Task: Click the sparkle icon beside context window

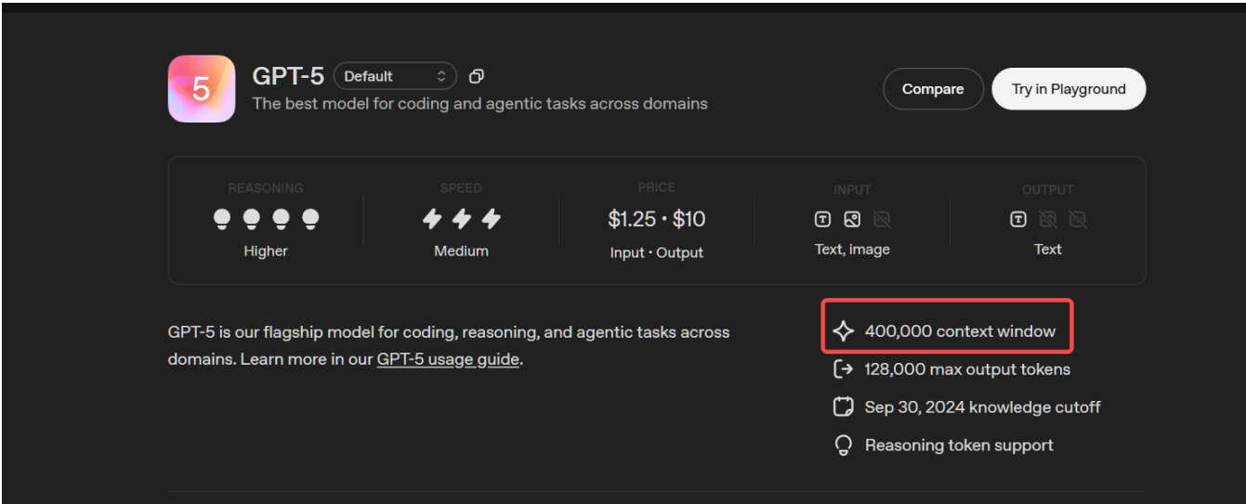Action: coord(843,330)
